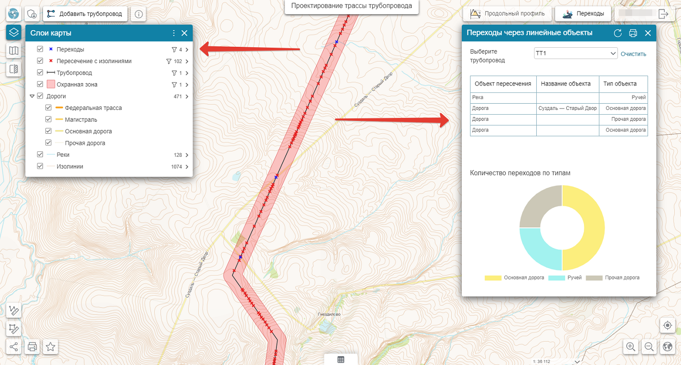Screen dimensions: 681x365
Task: Switch to the Переходы tab button
Action: tap(583, 14)
